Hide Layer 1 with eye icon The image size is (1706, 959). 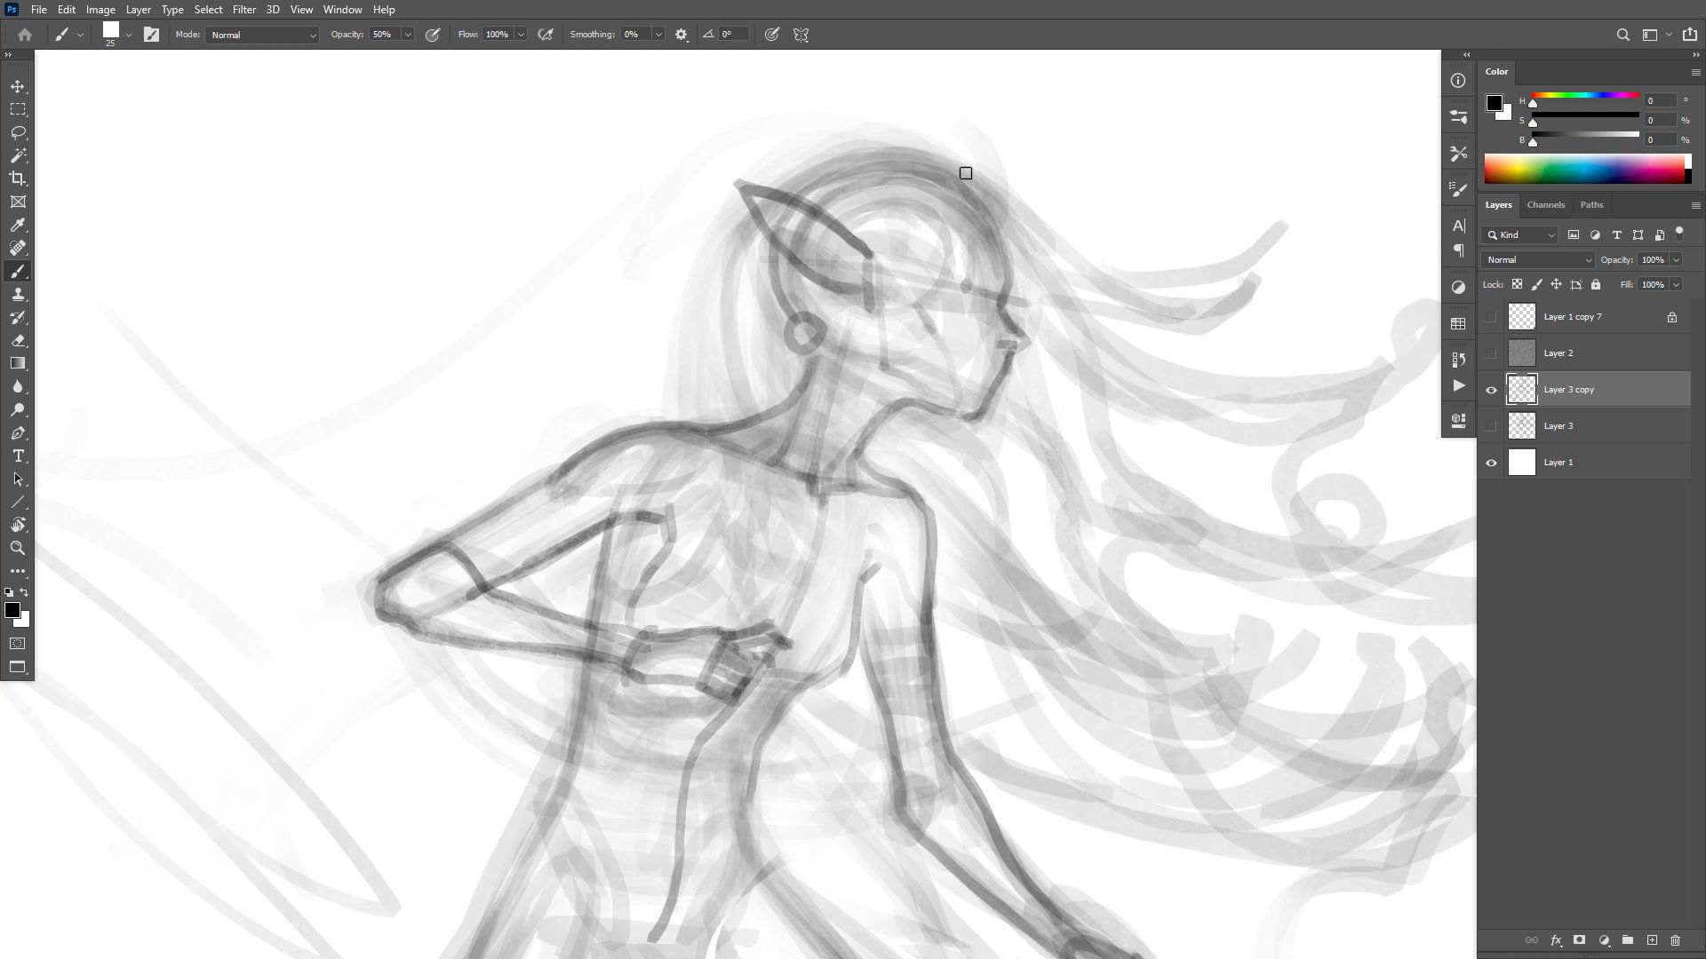tap(1491, 463)
